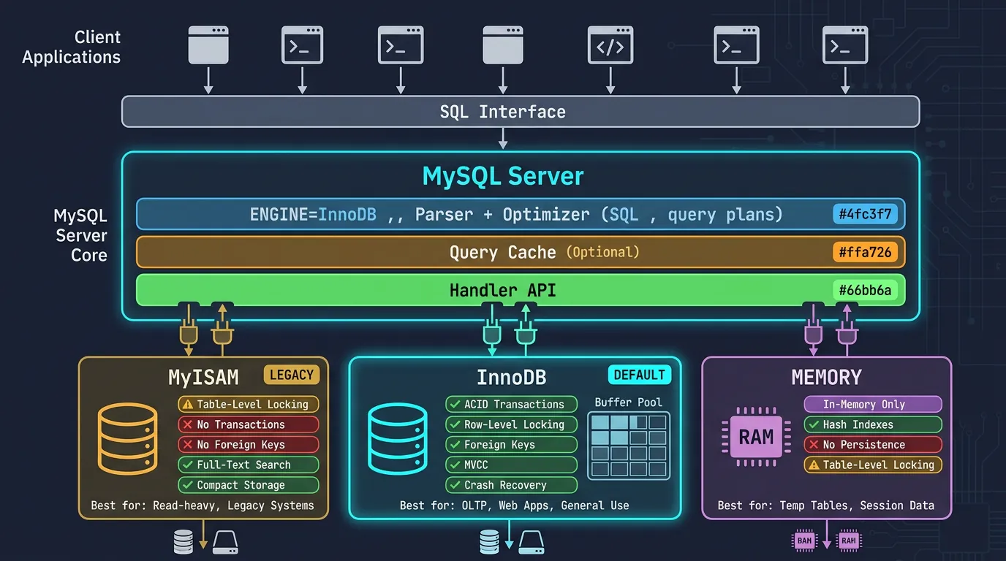Toggle Full-Text Search for MyISAM

[249, 465]
